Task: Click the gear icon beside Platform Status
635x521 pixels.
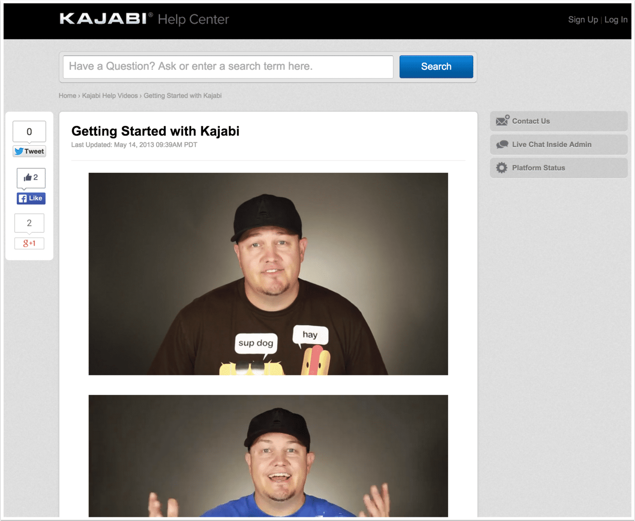Action: (502, 168)
